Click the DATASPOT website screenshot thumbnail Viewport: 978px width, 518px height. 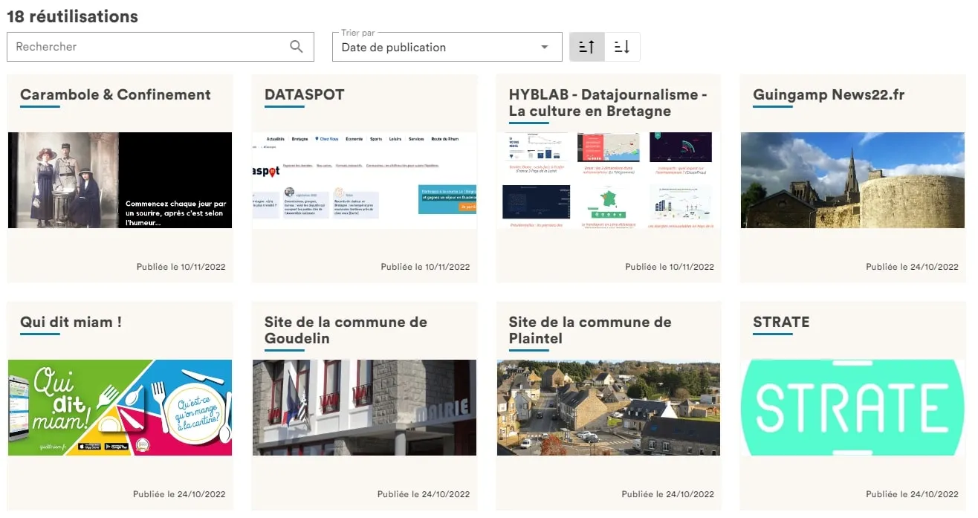(x=364, y=180)
